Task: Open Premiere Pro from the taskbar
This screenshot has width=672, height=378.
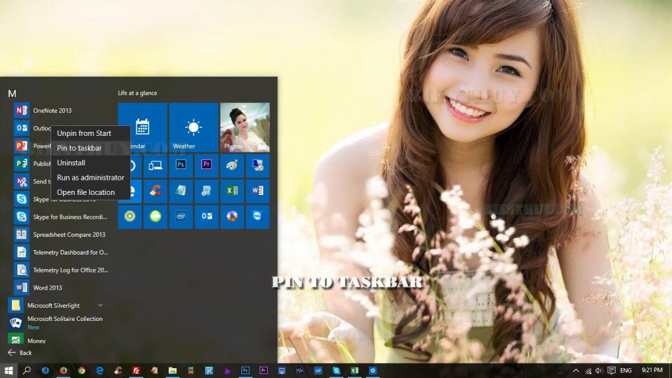Action: click(x=264, y=371)
